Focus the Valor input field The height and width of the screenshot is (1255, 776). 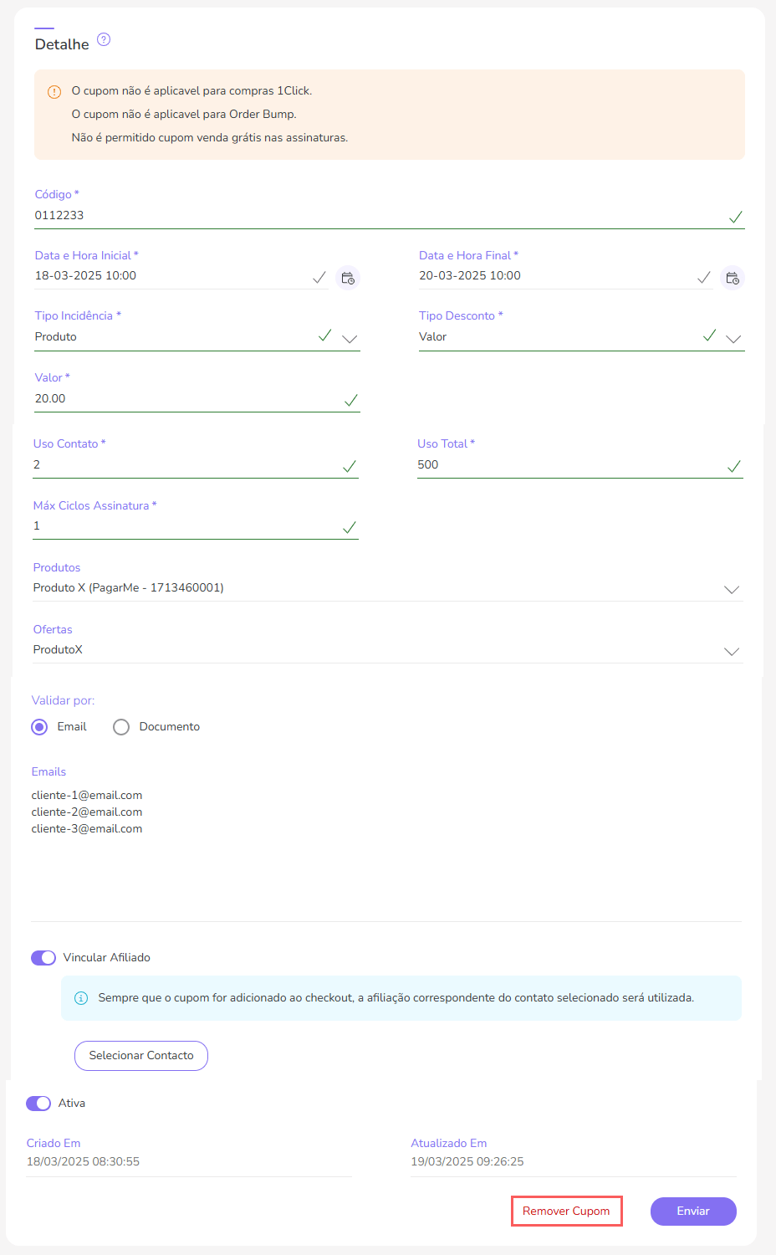point(184,399)
